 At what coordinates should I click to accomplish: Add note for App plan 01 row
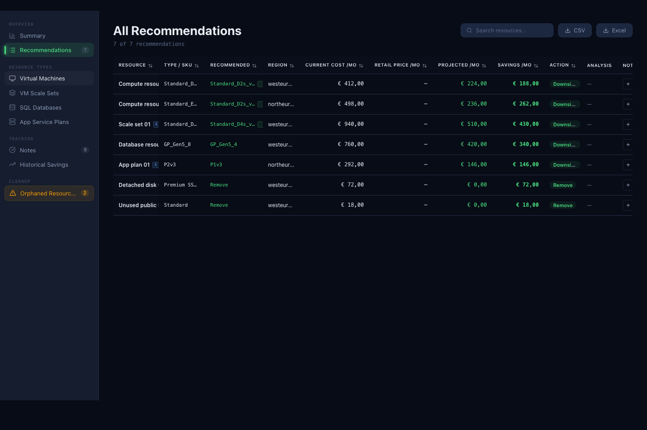click(628, 165)
